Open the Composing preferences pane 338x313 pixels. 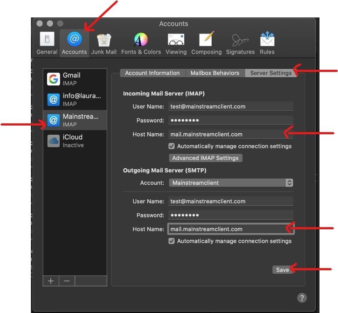click(x=206, y=43)
